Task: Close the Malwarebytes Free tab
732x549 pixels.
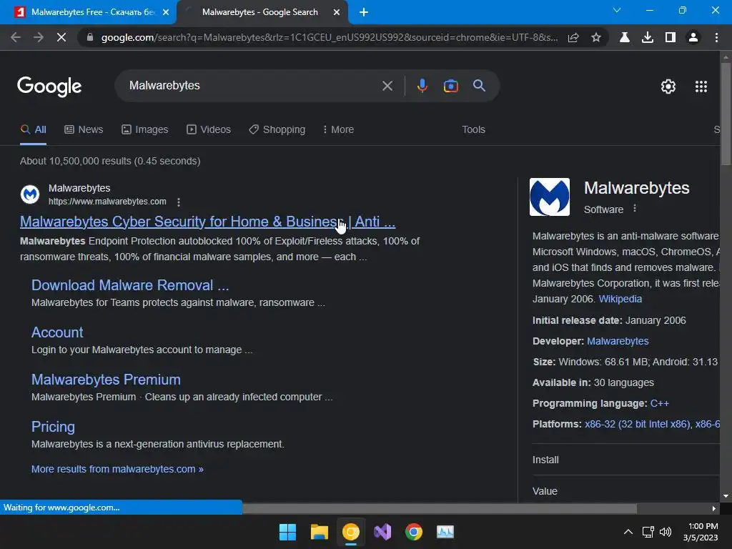Action: 166,12
